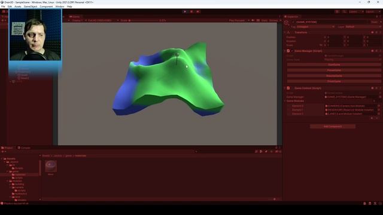Adjust the Game view Scale slider
This screenshot has height=215, width=383.
(144, 20)
